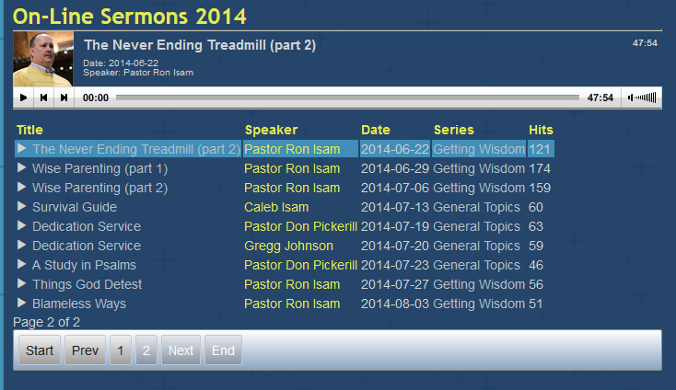Click the Prev pagination button
Viewport: 676px width, 390px height.
pos(85,350)
